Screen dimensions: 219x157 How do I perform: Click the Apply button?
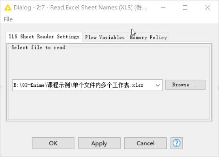pyautogui.click(x=99, y=143)
